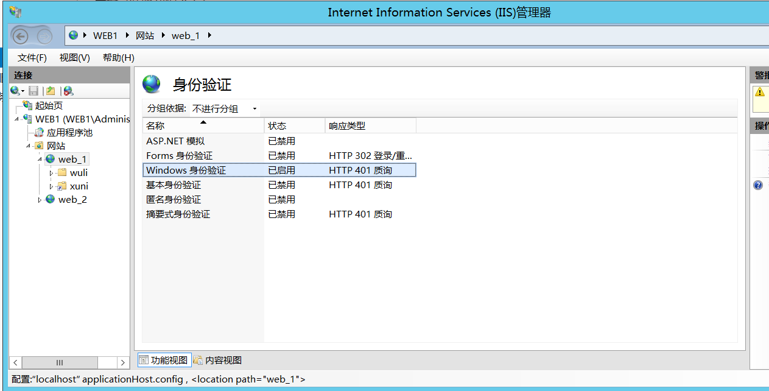Sort by the 状态 column header
The width and height of the screenshot is (769, 391).
click(295, 126)
